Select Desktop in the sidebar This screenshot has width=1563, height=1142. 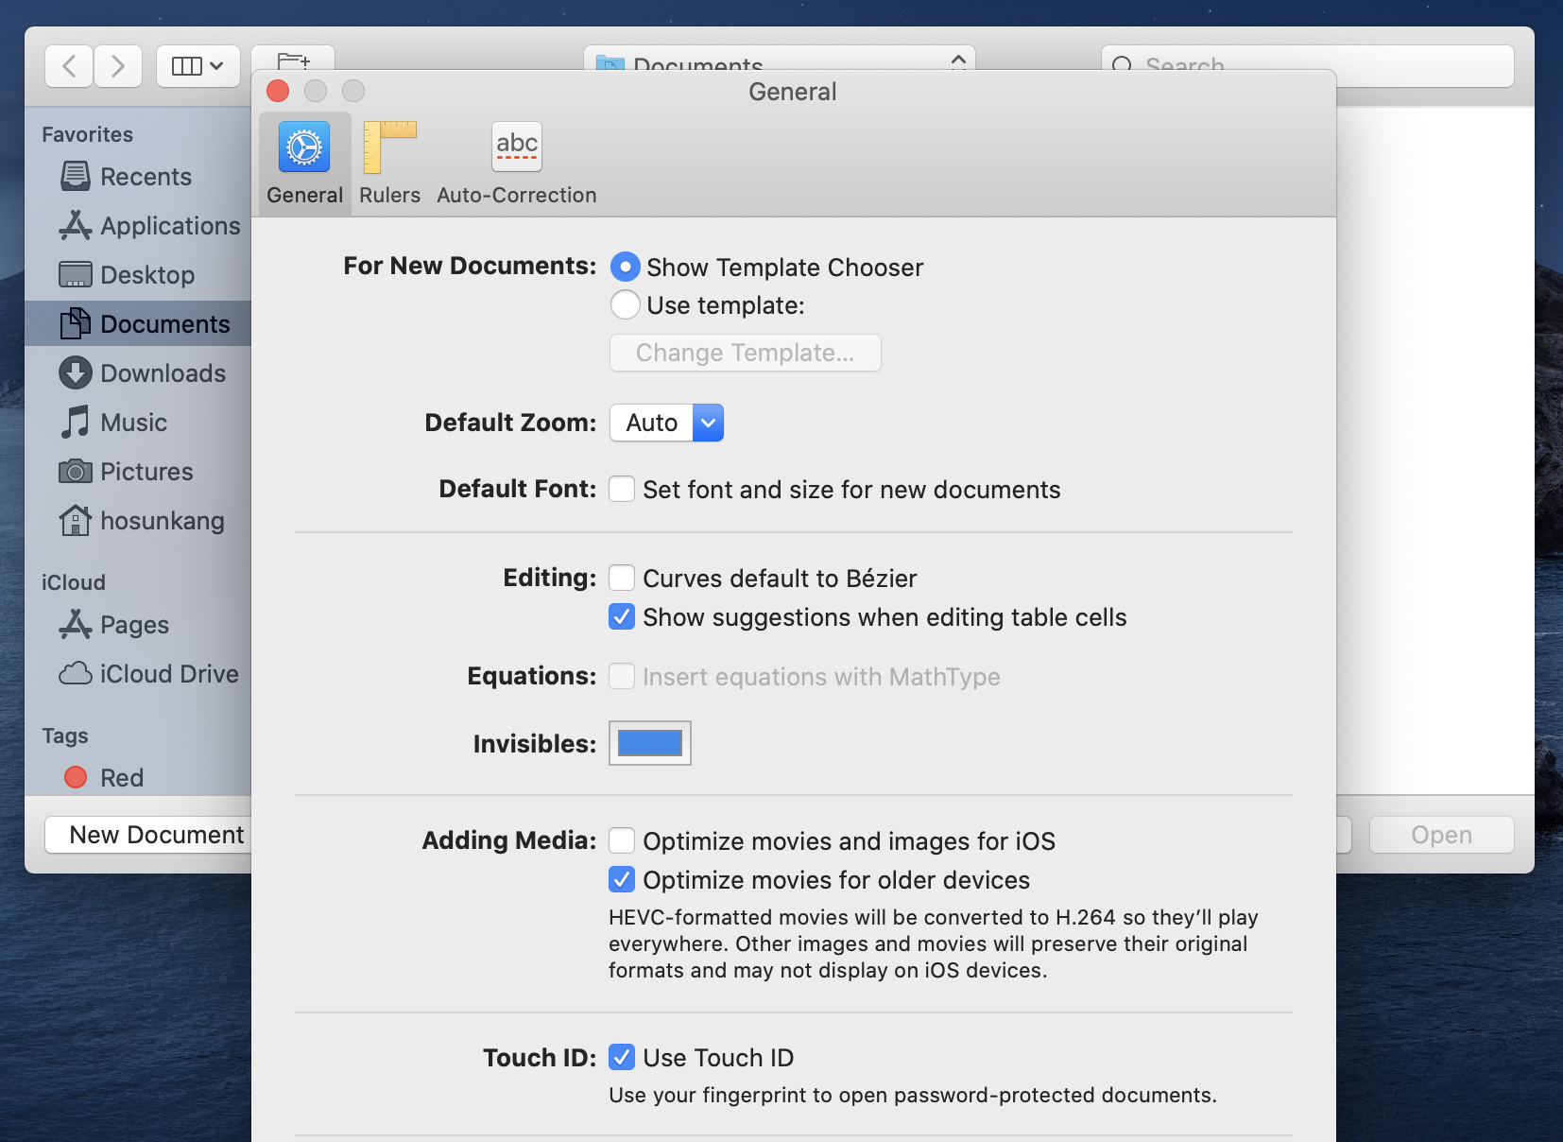(138, 275)
